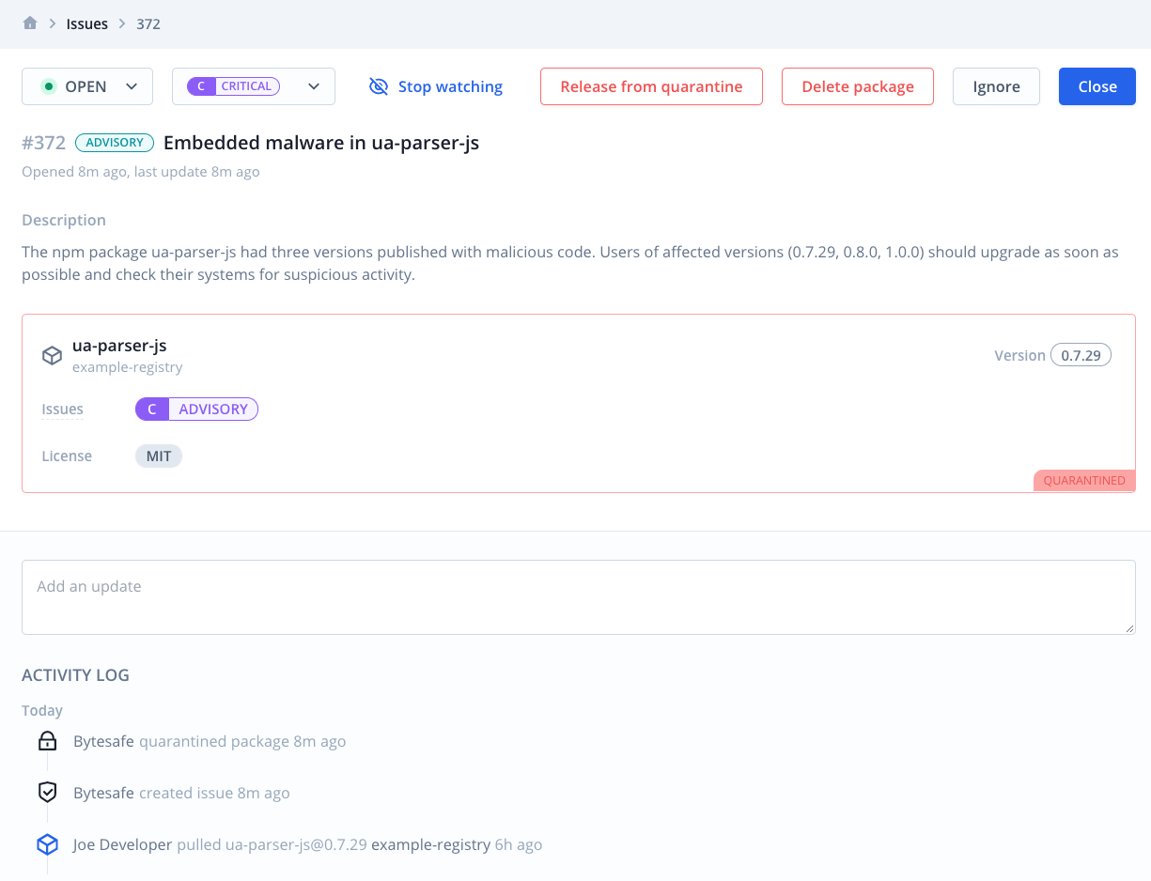
Task: Click the blue cube icon next to Joe Developer
Action: click(47, 843)
